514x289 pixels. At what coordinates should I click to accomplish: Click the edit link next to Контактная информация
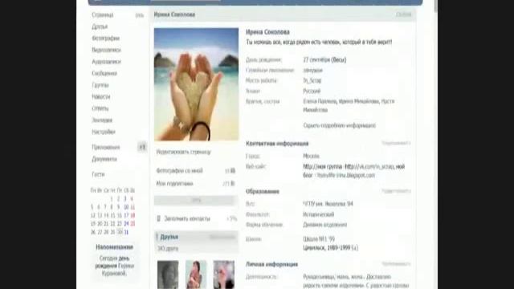(396, 143)
